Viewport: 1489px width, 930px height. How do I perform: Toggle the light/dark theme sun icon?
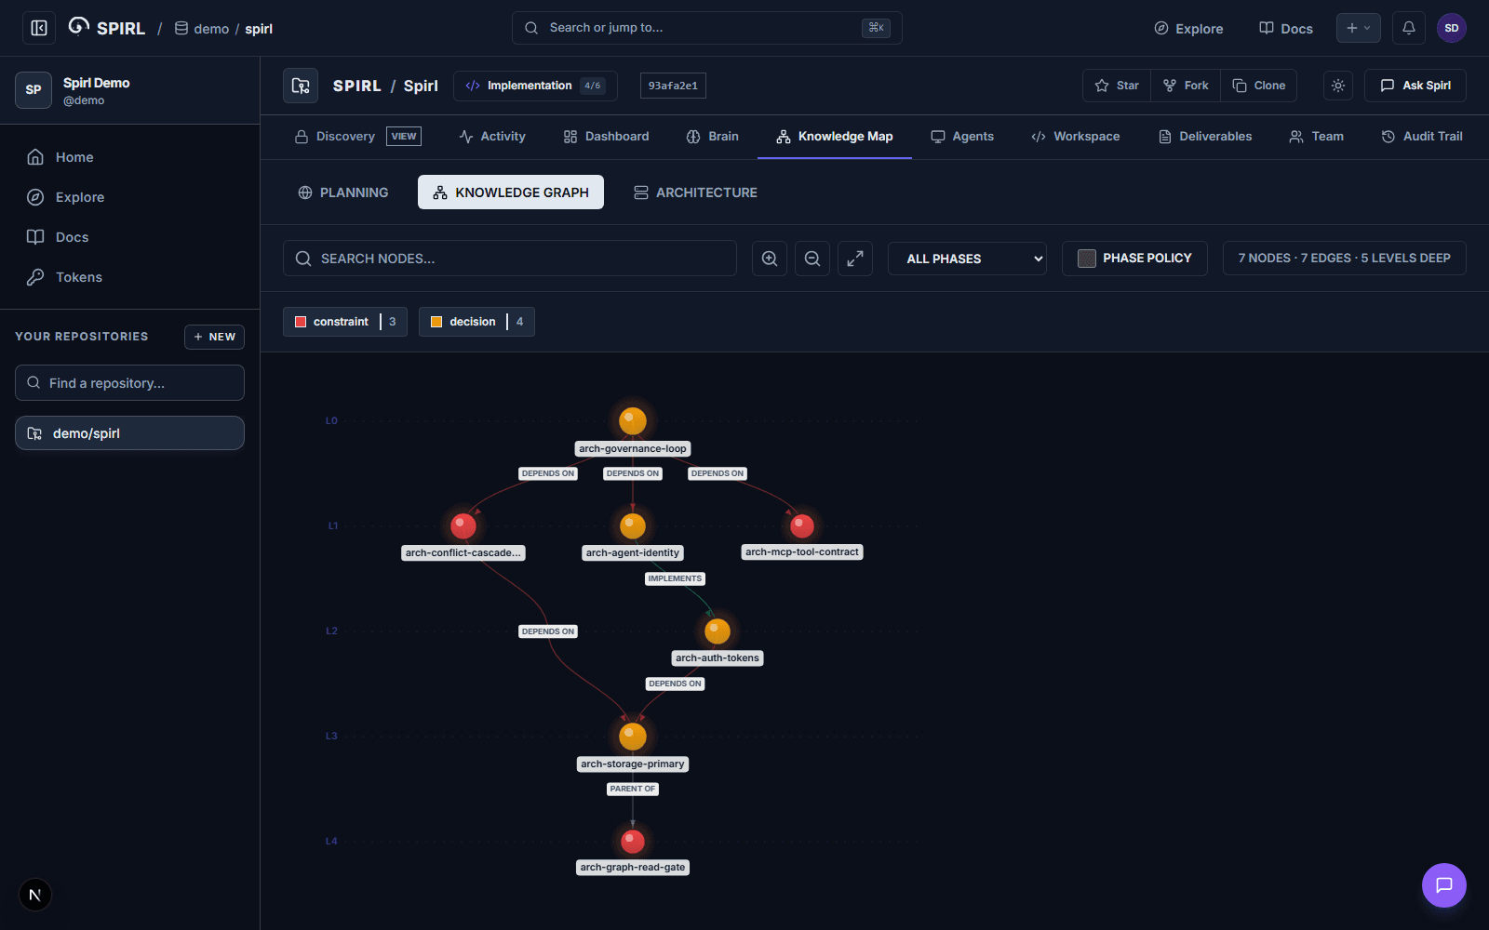1338,86
